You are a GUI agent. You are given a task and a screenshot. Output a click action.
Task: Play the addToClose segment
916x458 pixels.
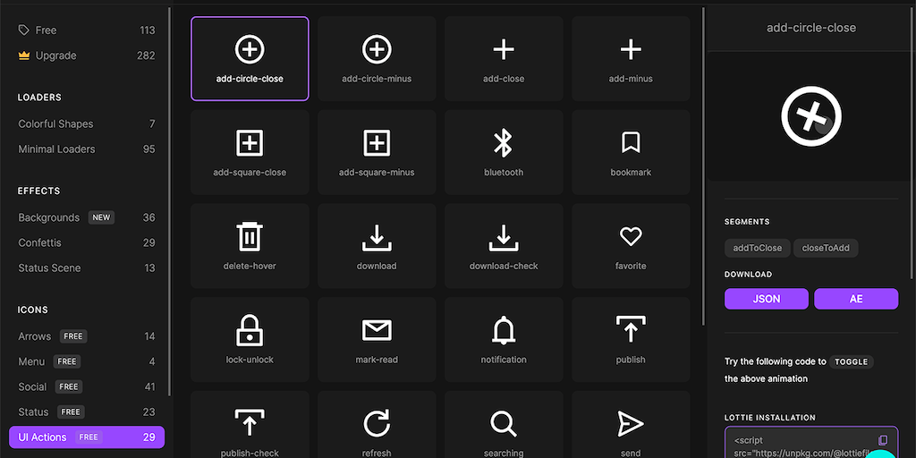757,248
